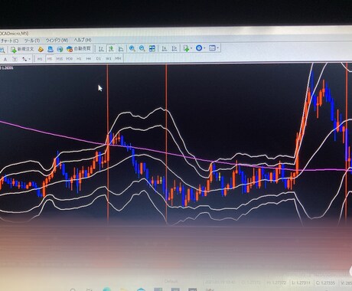The width and height of the screenshot is (352, 291).
Task: Toggle the 自動売買 auto trading button
Action: click(x=79, y=49)
